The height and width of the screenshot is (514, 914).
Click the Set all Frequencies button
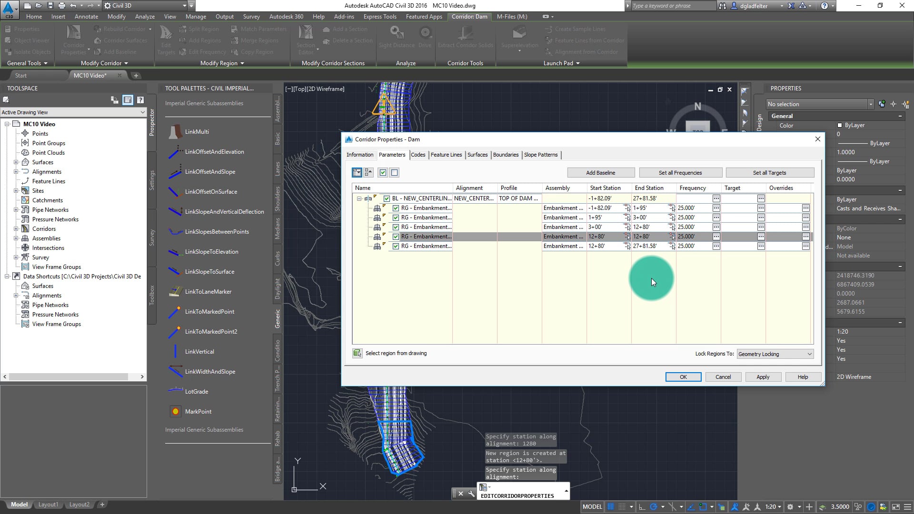pos(680,173)
